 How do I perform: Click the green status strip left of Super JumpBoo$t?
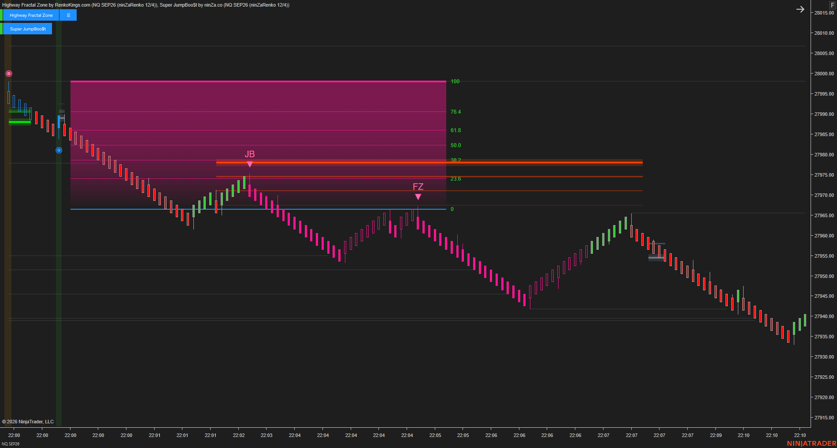pos(1,29)
